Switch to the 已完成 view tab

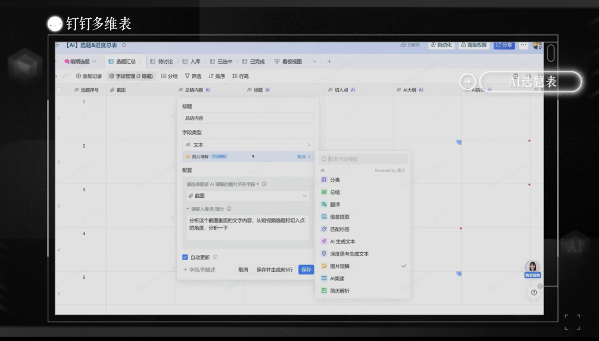pos(253,61)
